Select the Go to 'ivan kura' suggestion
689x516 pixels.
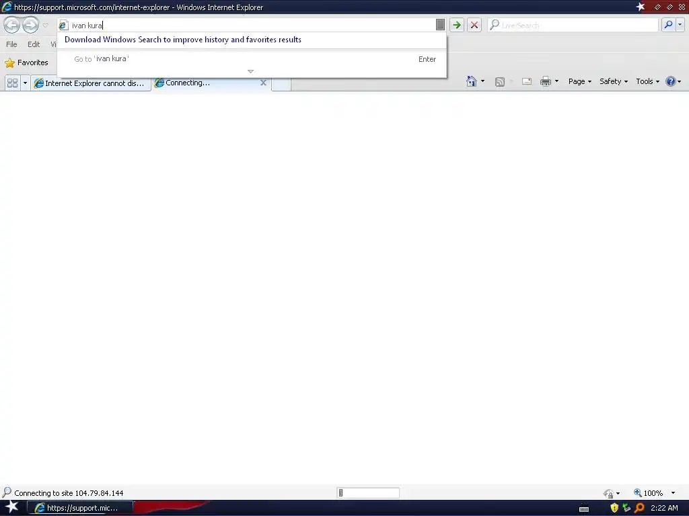point(252,59)
